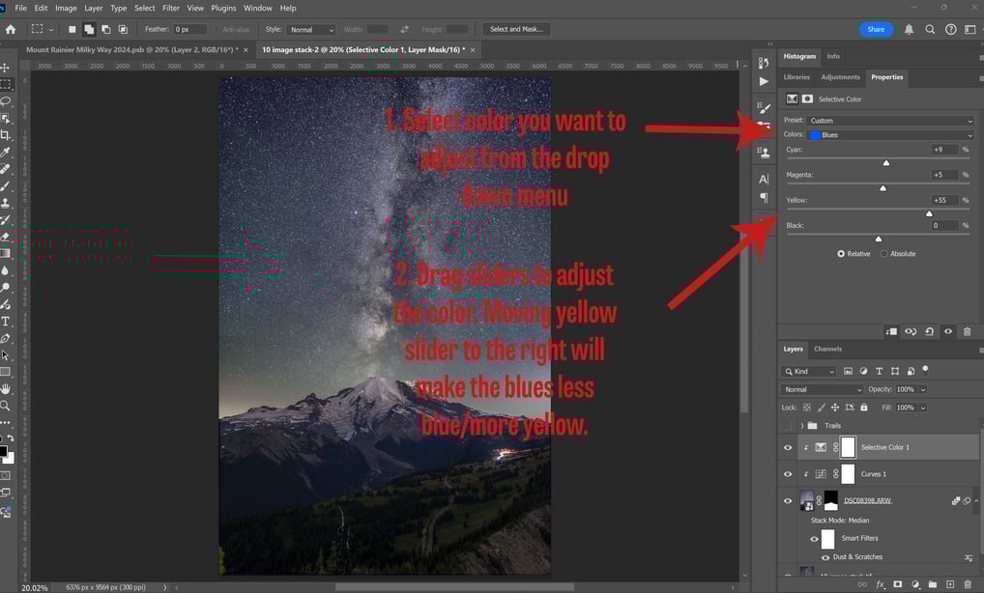Open the Style Normal dropdown

click(x=310, y=30)
